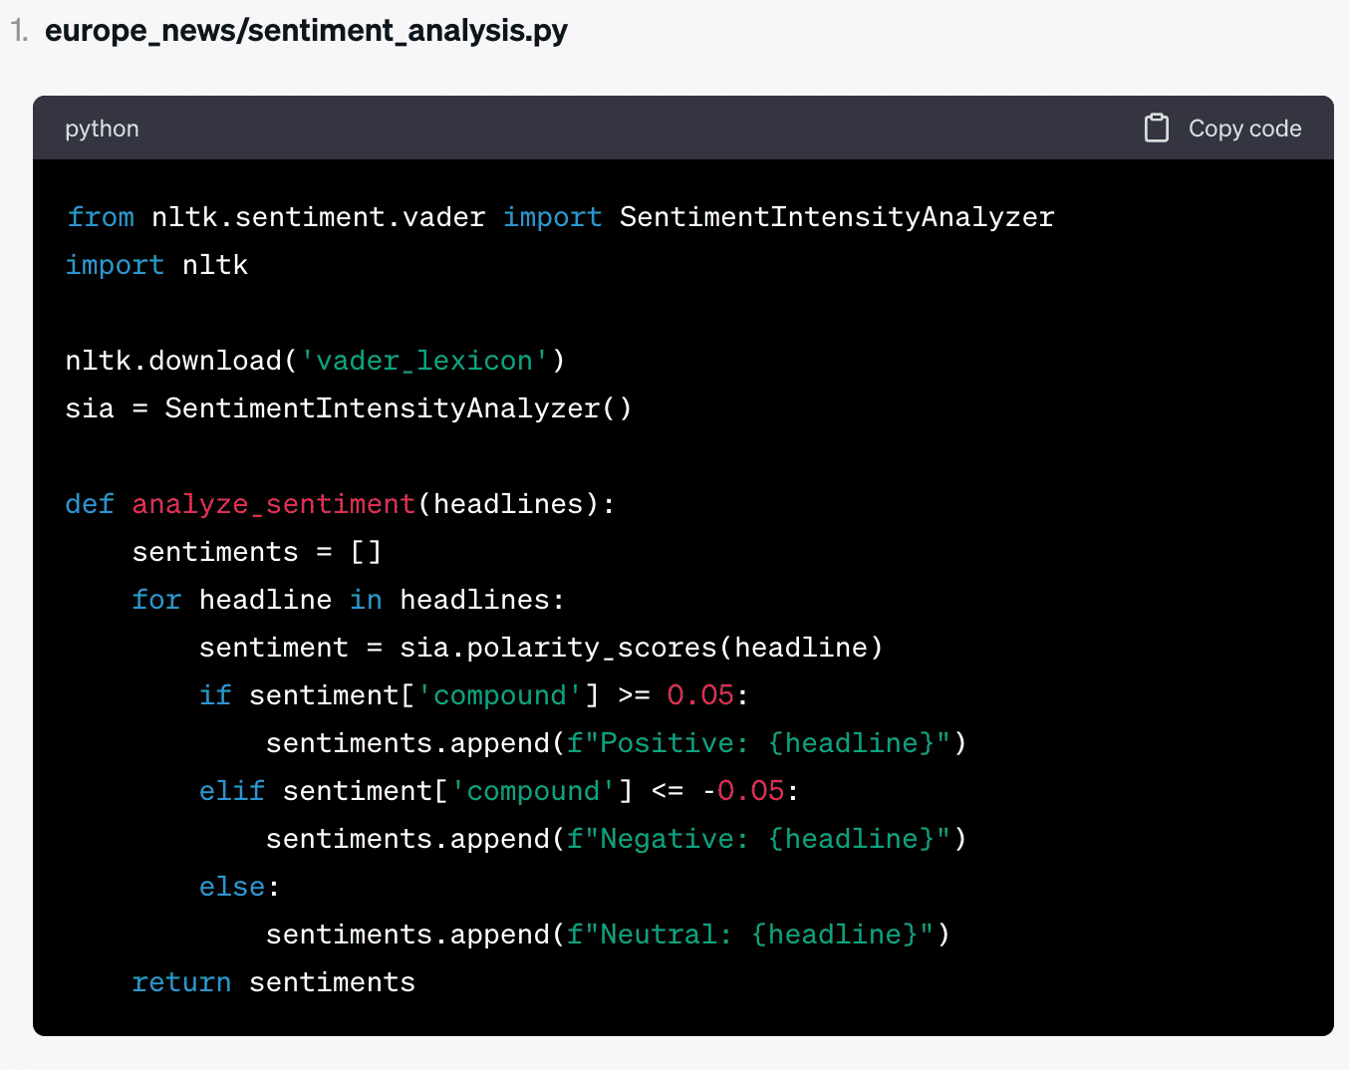Click the f"Negative: {headline}" string
The image size is (1349, 1070).
758,838
